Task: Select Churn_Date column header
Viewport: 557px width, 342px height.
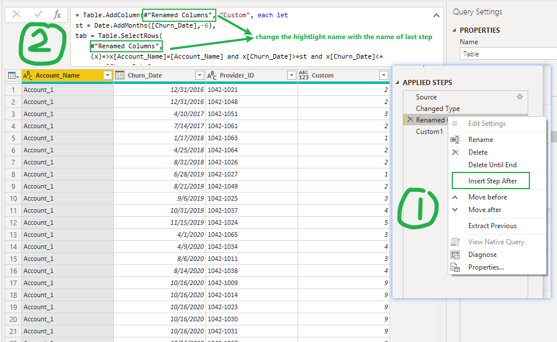Action: point(159,75)
